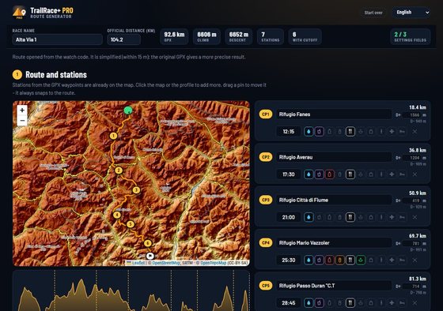The width and height of the screenshot is (443, 311).
Task: Enable hot bowl service in Rifugio Fanes row
Action: click(x=361, y=131)
